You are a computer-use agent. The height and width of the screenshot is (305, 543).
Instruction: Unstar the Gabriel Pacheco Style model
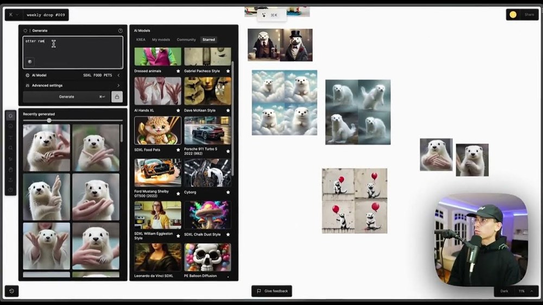[228, 71]
